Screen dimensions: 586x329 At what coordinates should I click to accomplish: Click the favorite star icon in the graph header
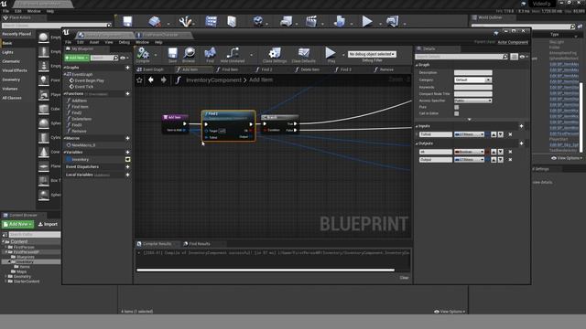139,80
